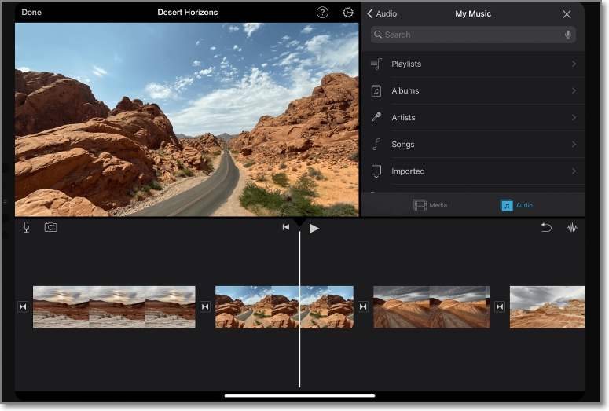Screen dimensions: 609x411
Task: Open project settings gear icon
Action: (348, 13)
